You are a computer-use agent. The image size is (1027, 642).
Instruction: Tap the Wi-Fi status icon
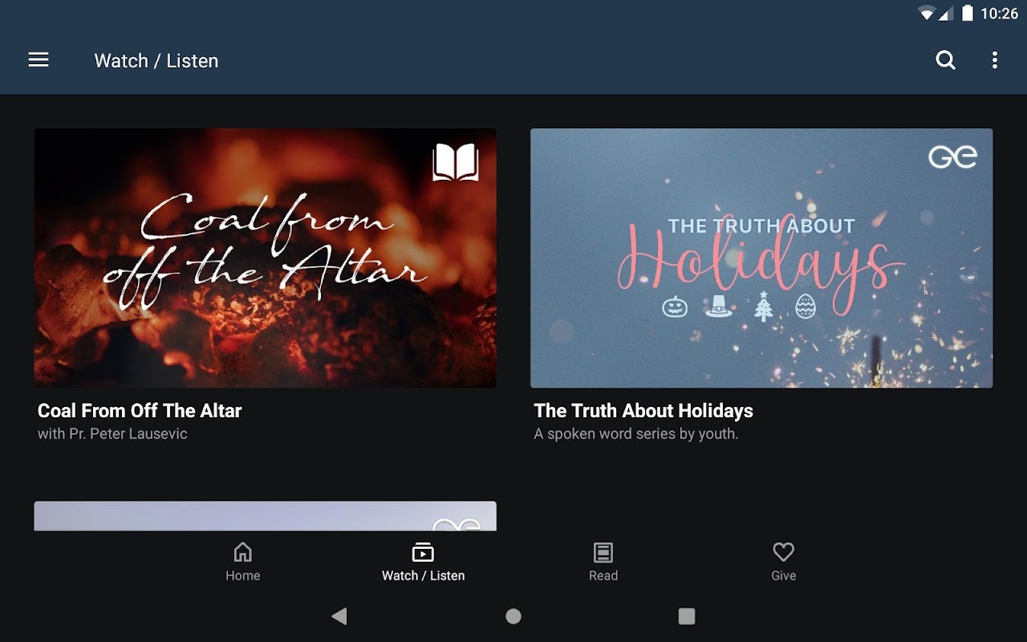coord(928,13)
